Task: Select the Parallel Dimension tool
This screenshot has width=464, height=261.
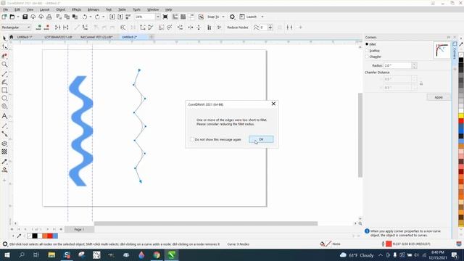Action: 5,125
